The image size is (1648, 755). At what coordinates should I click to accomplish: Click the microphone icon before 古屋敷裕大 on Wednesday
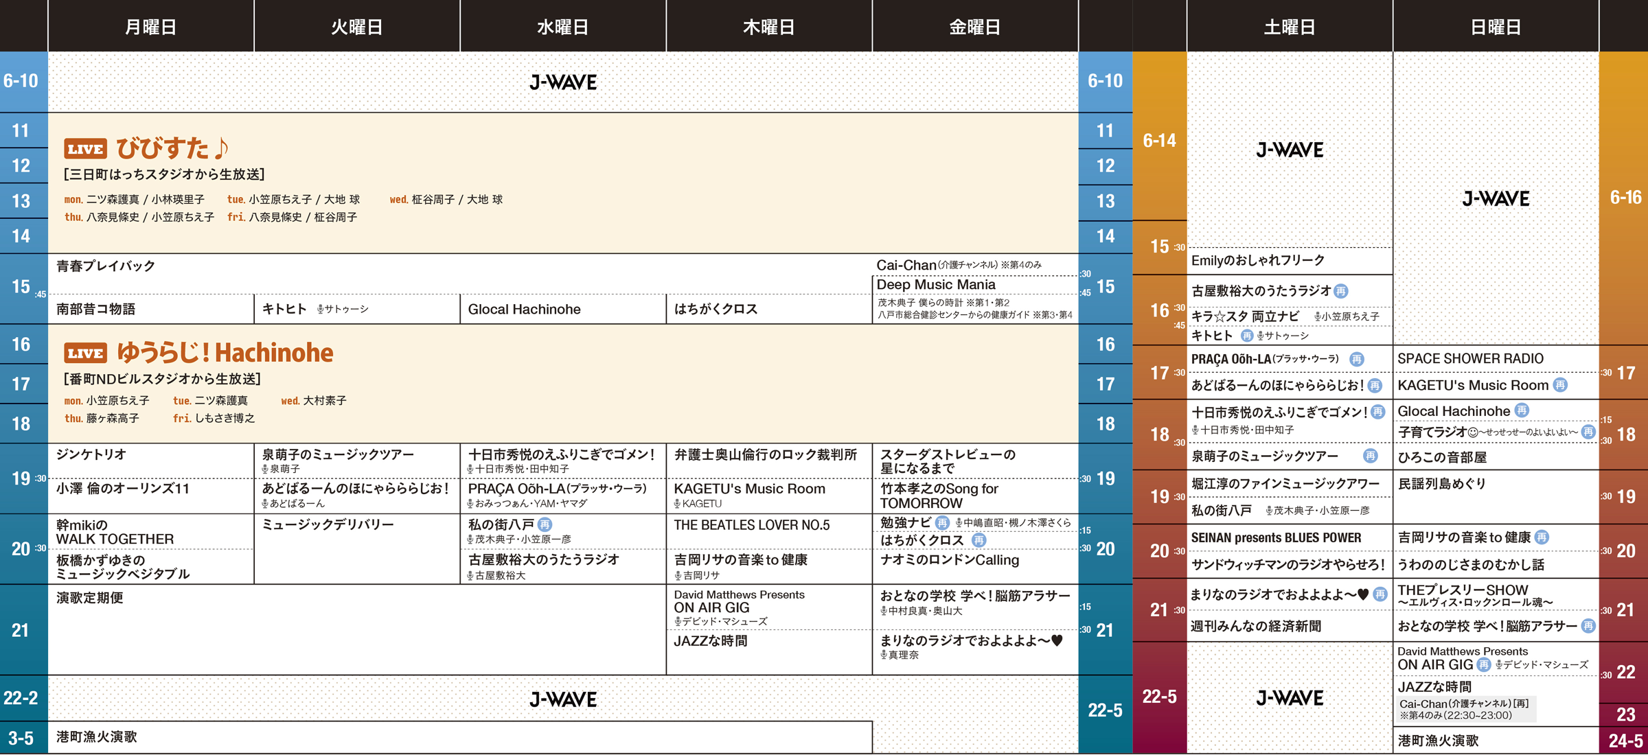point(471,576)
